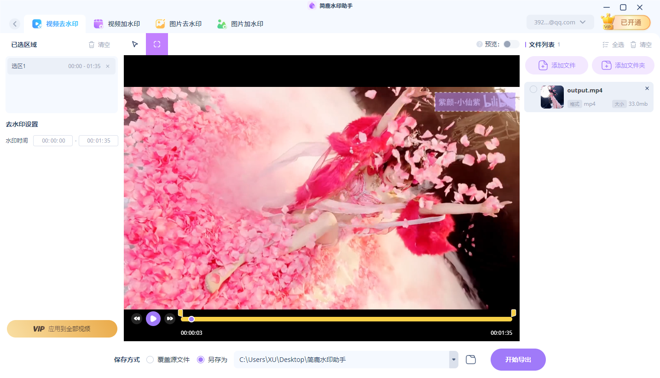Clear selected regions with 清空 in 已选区域
The width and height of the screenshot is (660, 378).
point(99,45)
